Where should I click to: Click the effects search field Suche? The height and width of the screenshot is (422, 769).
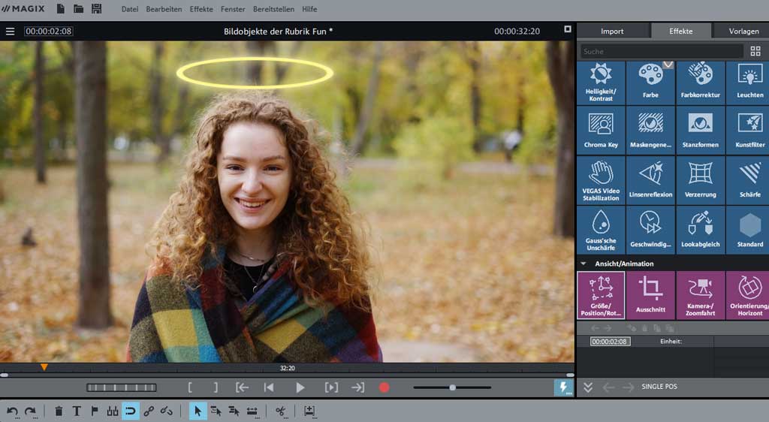click(x=661, y=51)
